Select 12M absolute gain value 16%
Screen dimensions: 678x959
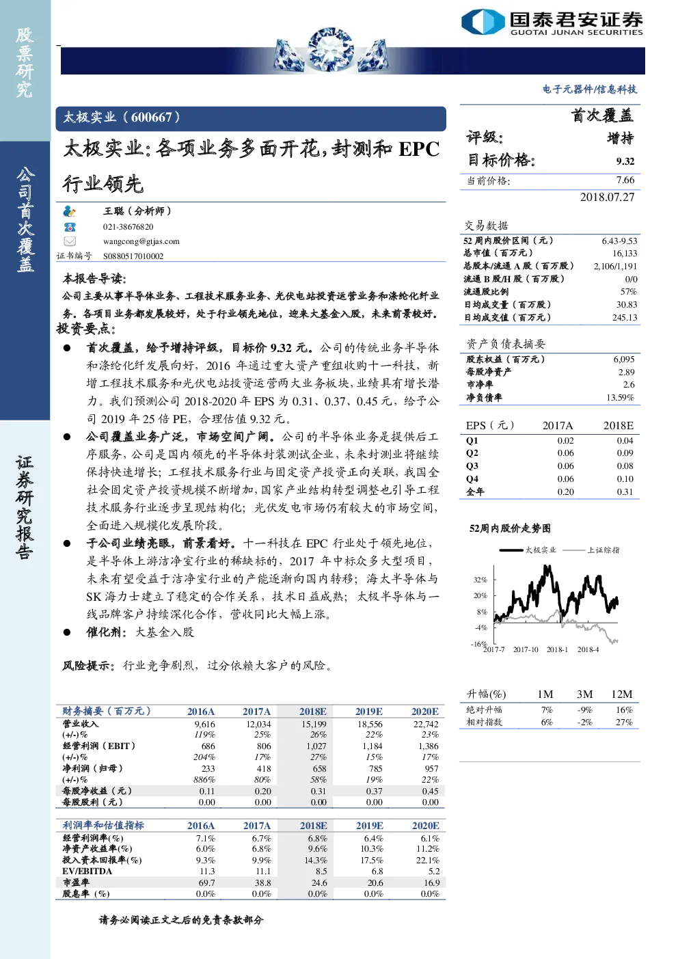tap(624, 710)
